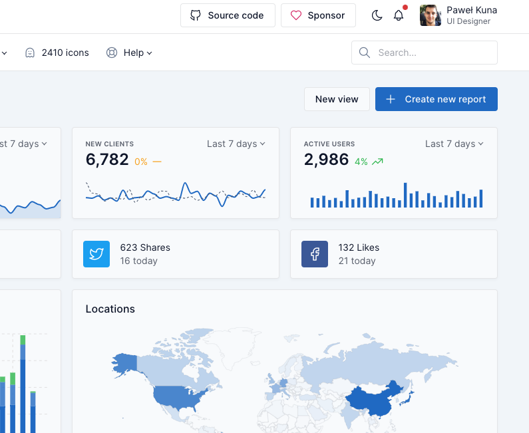Open Paweł Kuna user avatar
This screenshot has width=529, height=433.
tap(431, 15)
